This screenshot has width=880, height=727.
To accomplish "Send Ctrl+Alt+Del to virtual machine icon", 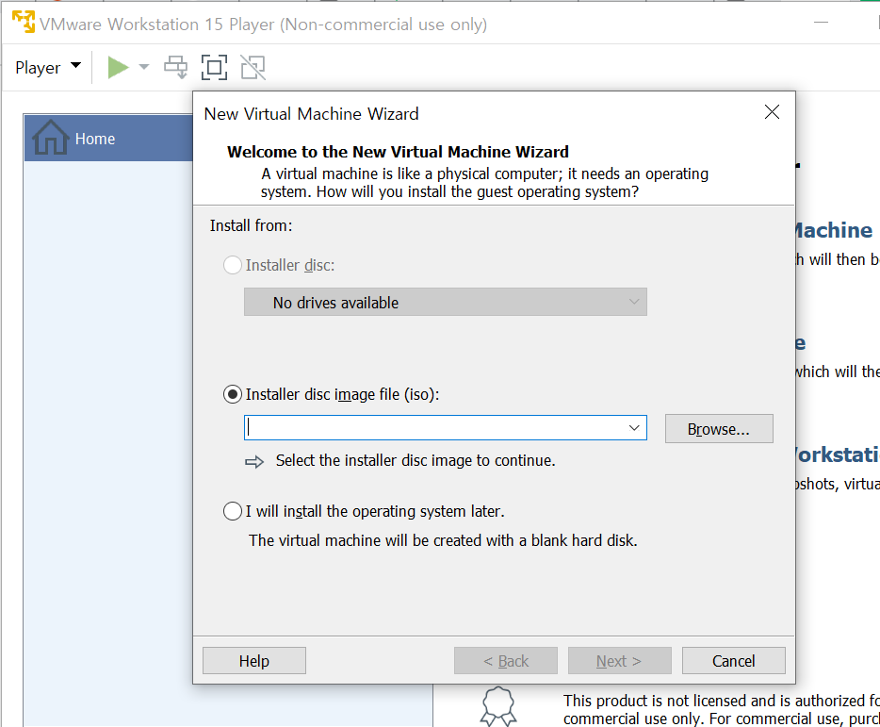I will coord(175,67).
